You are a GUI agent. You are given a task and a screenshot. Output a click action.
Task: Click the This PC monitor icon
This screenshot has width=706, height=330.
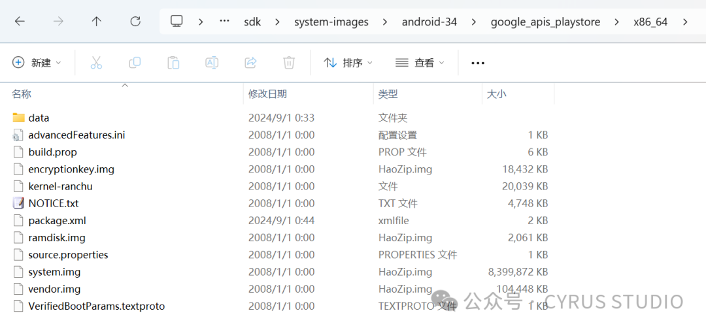[x=176, y=21]
